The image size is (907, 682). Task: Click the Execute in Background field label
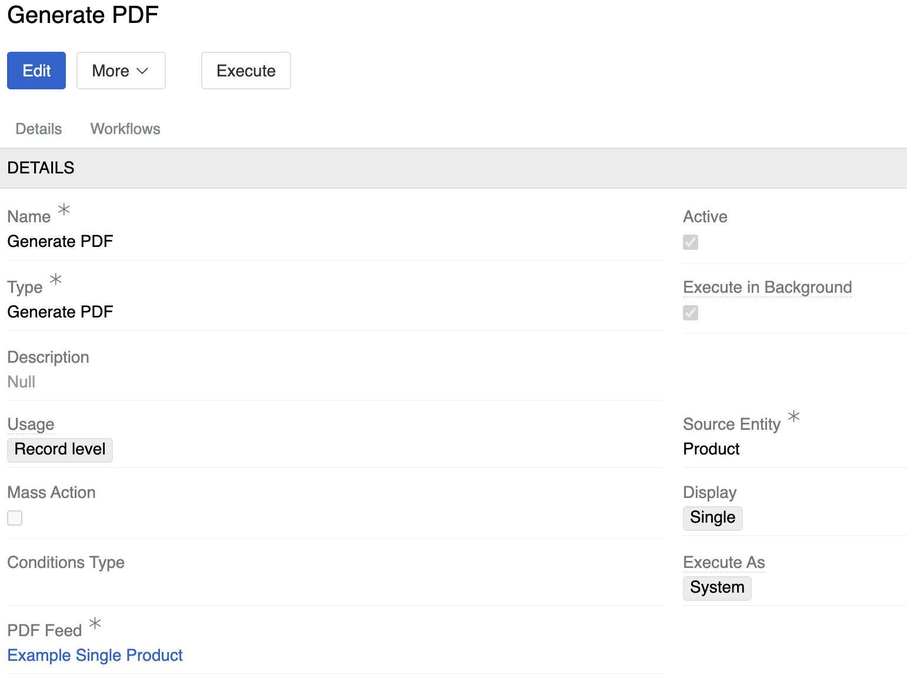[x=767, y=287]
